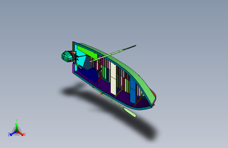Viewport: 228px width, 148px height.
Task: Select the white seat plank amidships
Action: [113, 79]
